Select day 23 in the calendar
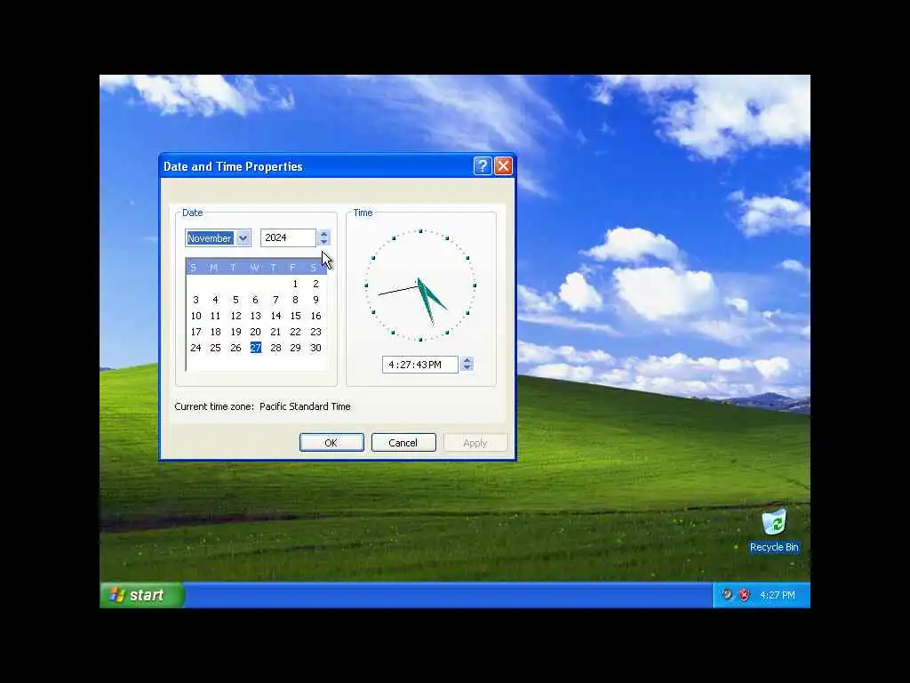This screenshot has width=910, height=683. [315, 332]
